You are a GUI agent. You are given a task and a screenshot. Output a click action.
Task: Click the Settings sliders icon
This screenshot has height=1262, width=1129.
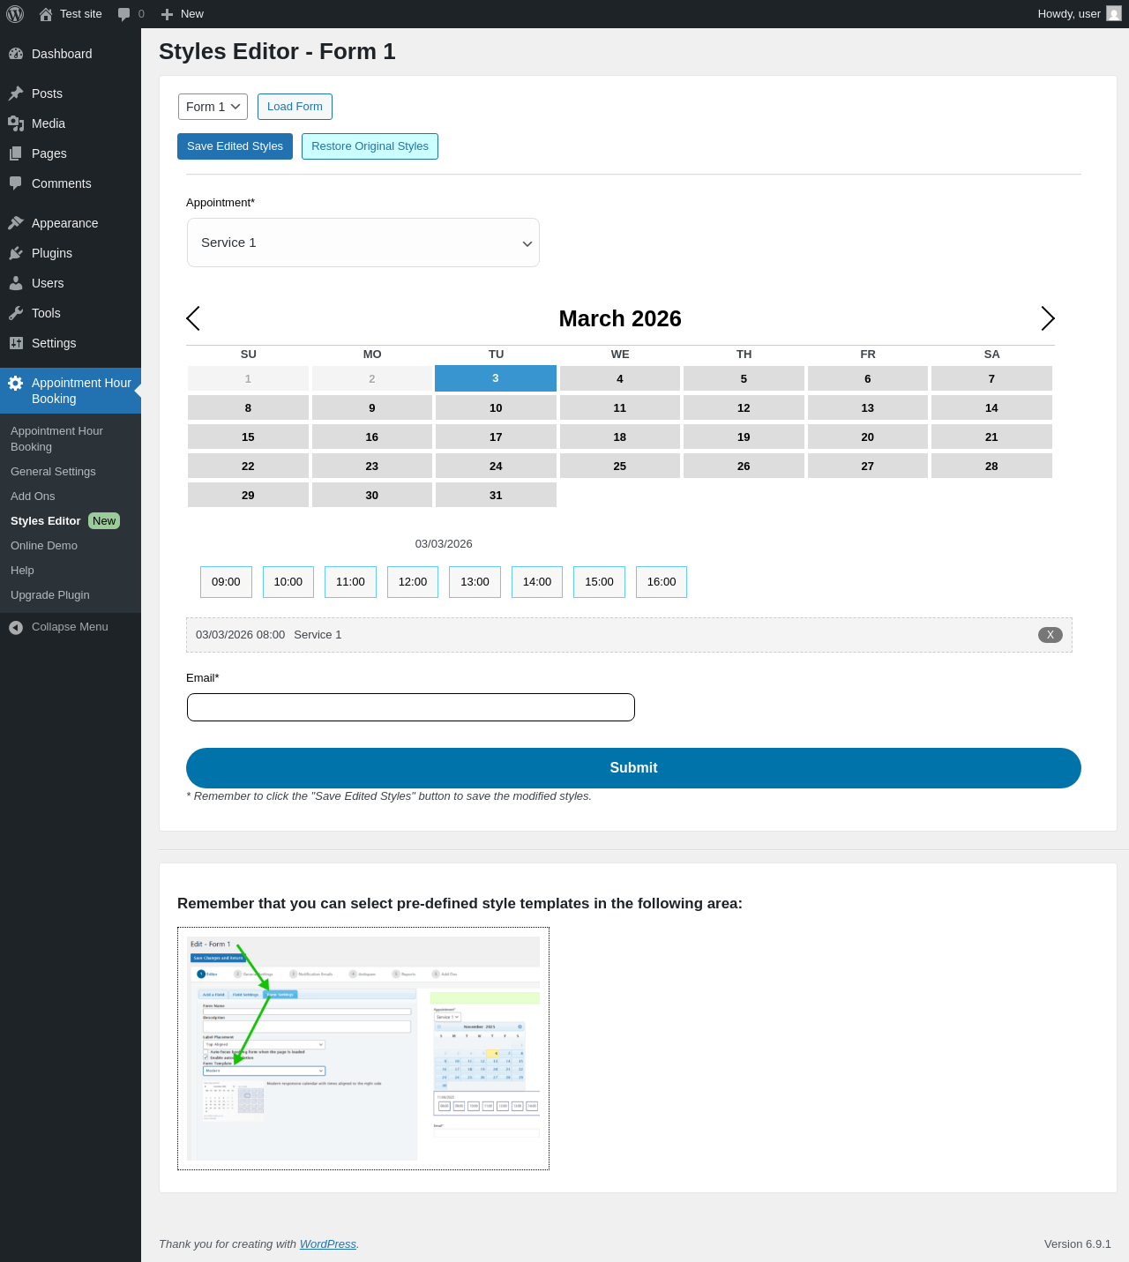(16, 343)
